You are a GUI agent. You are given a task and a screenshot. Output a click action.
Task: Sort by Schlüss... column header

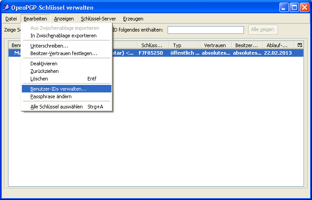(153, 45)
